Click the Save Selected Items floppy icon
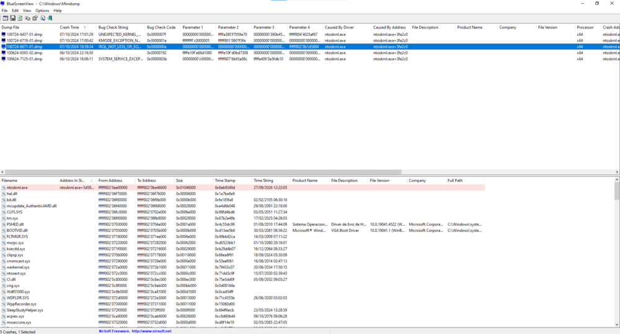This screenshot has height=334, width=620. coord(12,19)
